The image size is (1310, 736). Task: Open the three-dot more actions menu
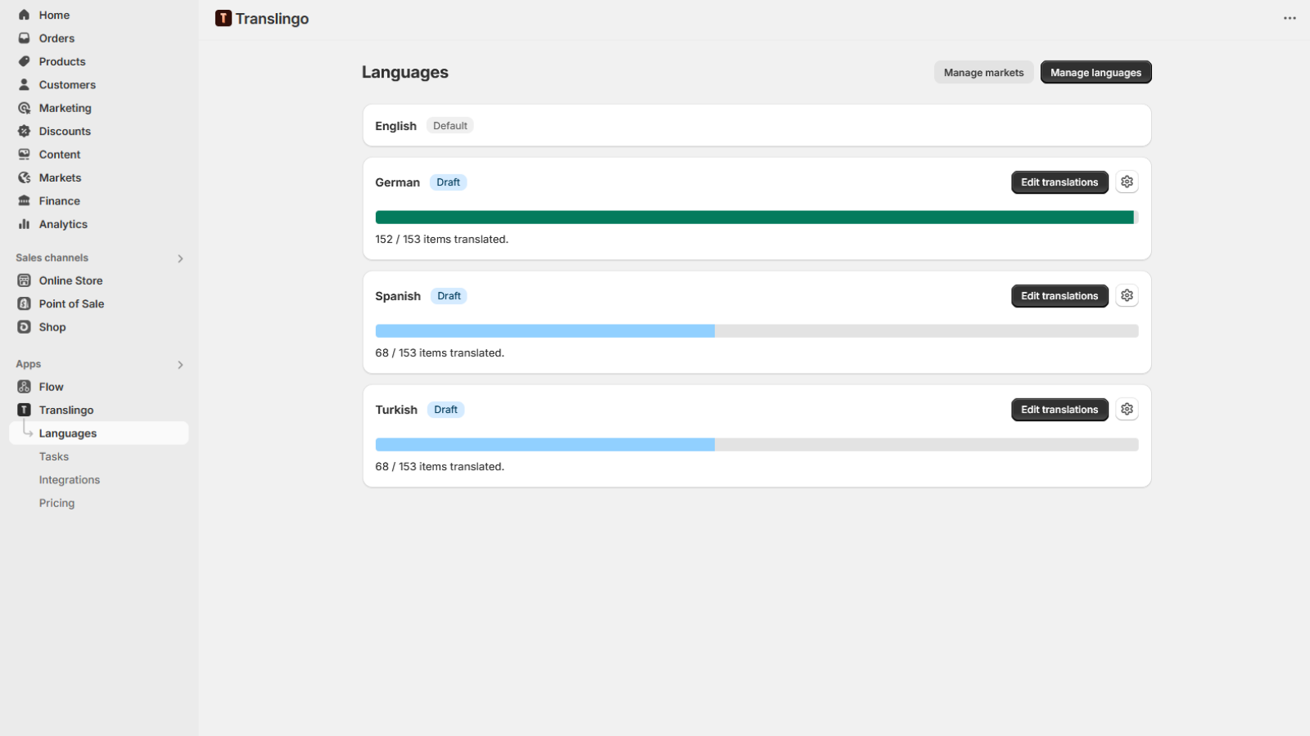1290,18
